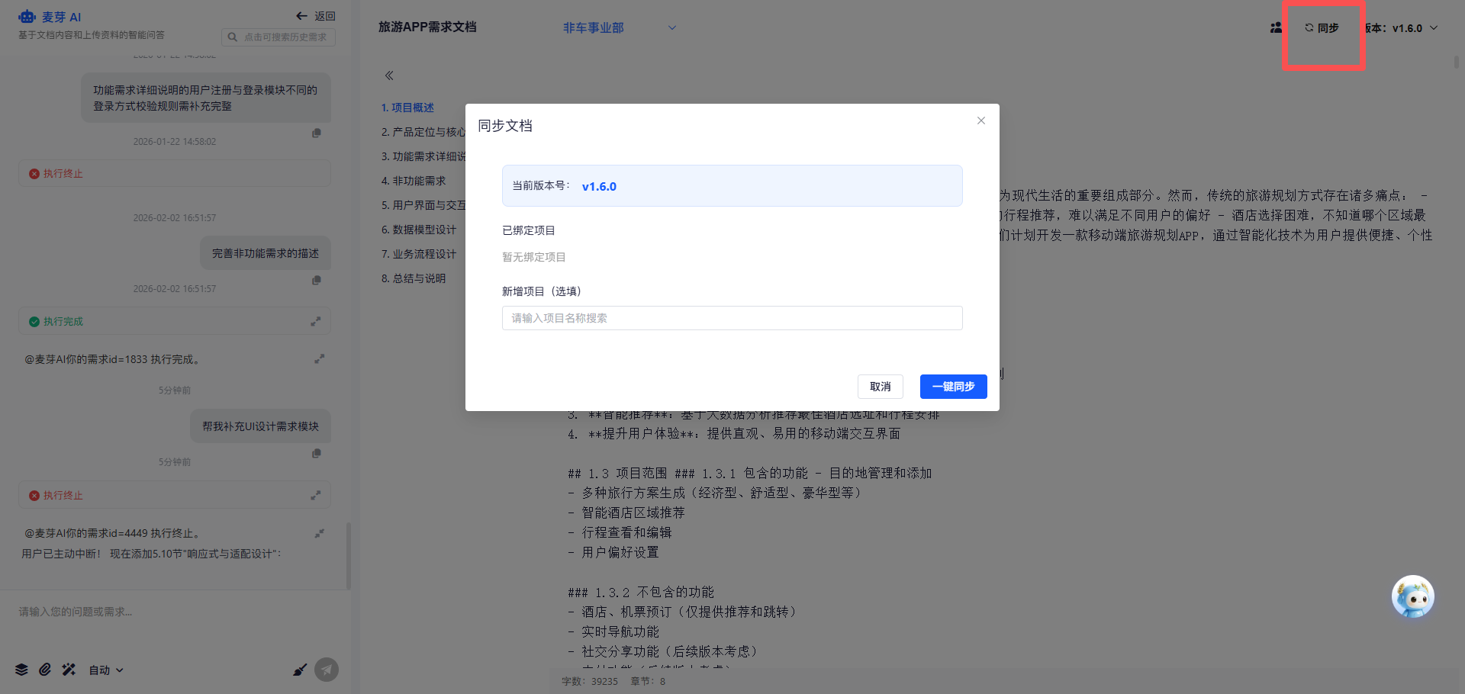Image resolution: width=1465 pixels, height=694 pixels.
Task: Select outline item 1. 项目概述
Action: point(407,108)
